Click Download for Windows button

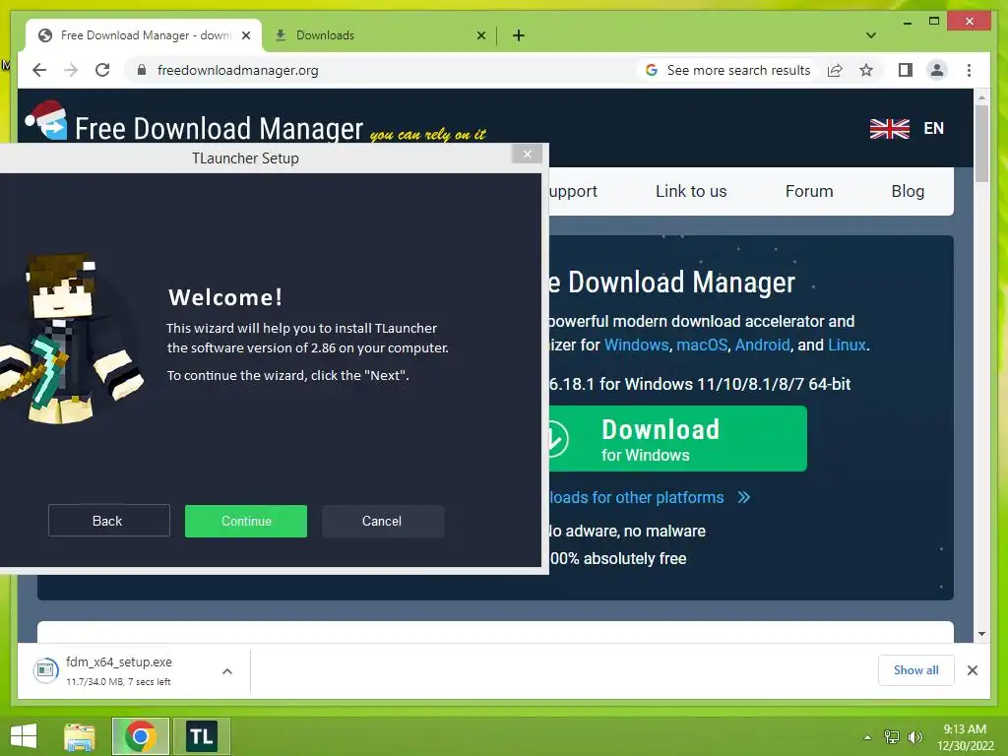(677, 438)
